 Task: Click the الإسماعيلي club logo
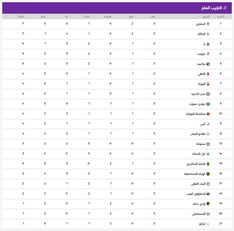208,214
